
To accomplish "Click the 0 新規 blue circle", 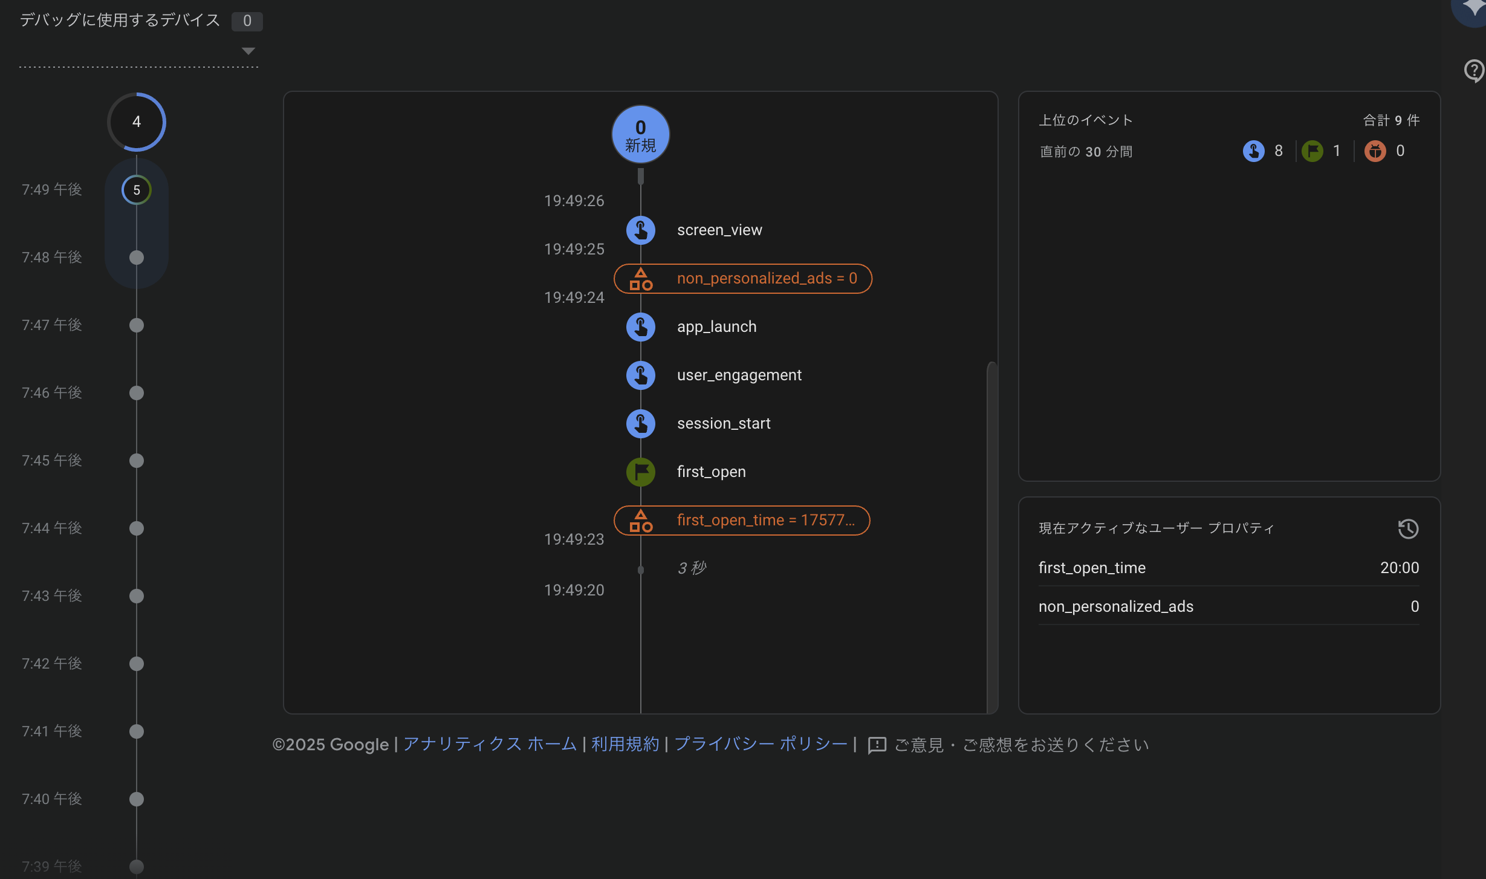I will click(641, 134).
